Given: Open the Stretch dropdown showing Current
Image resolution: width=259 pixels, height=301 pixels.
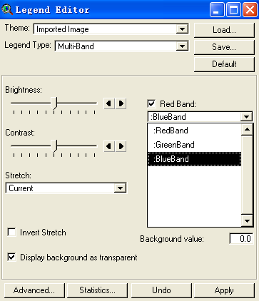Looking at the screenshot, I should tap(120, 188).
